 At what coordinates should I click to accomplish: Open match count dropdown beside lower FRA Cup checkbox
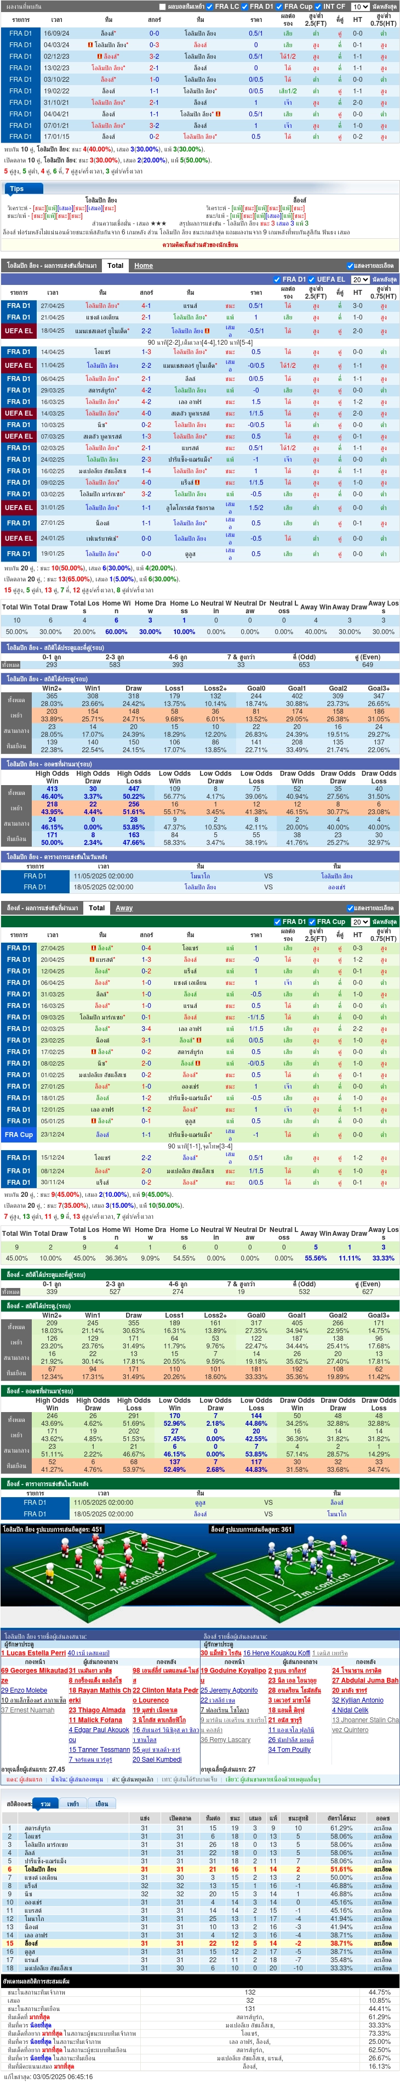tap(361, 922)
